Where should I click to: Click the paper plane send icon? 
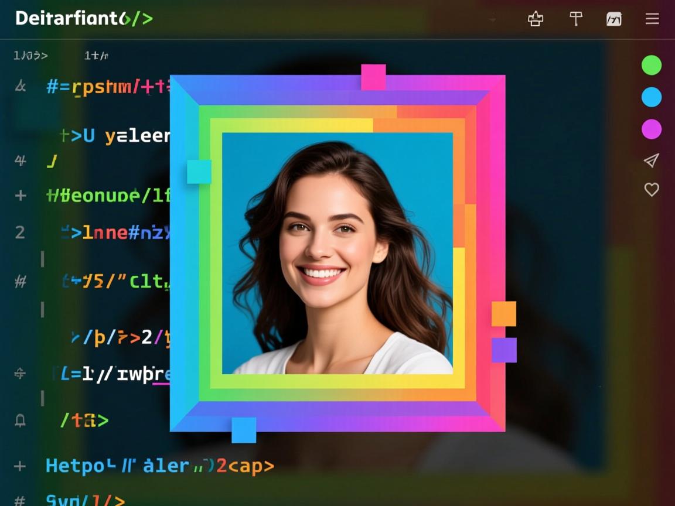pos(651,160)
